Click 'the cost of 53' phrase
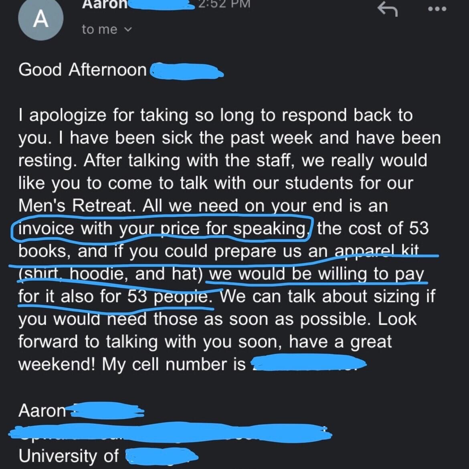 click(373, 228)
